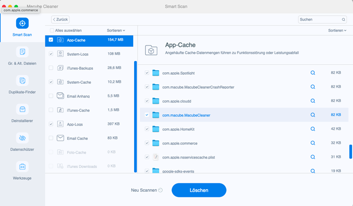Check the iTunes-Cache checkbox
Viewport: 353px width, 206px height.
[51, 110]
